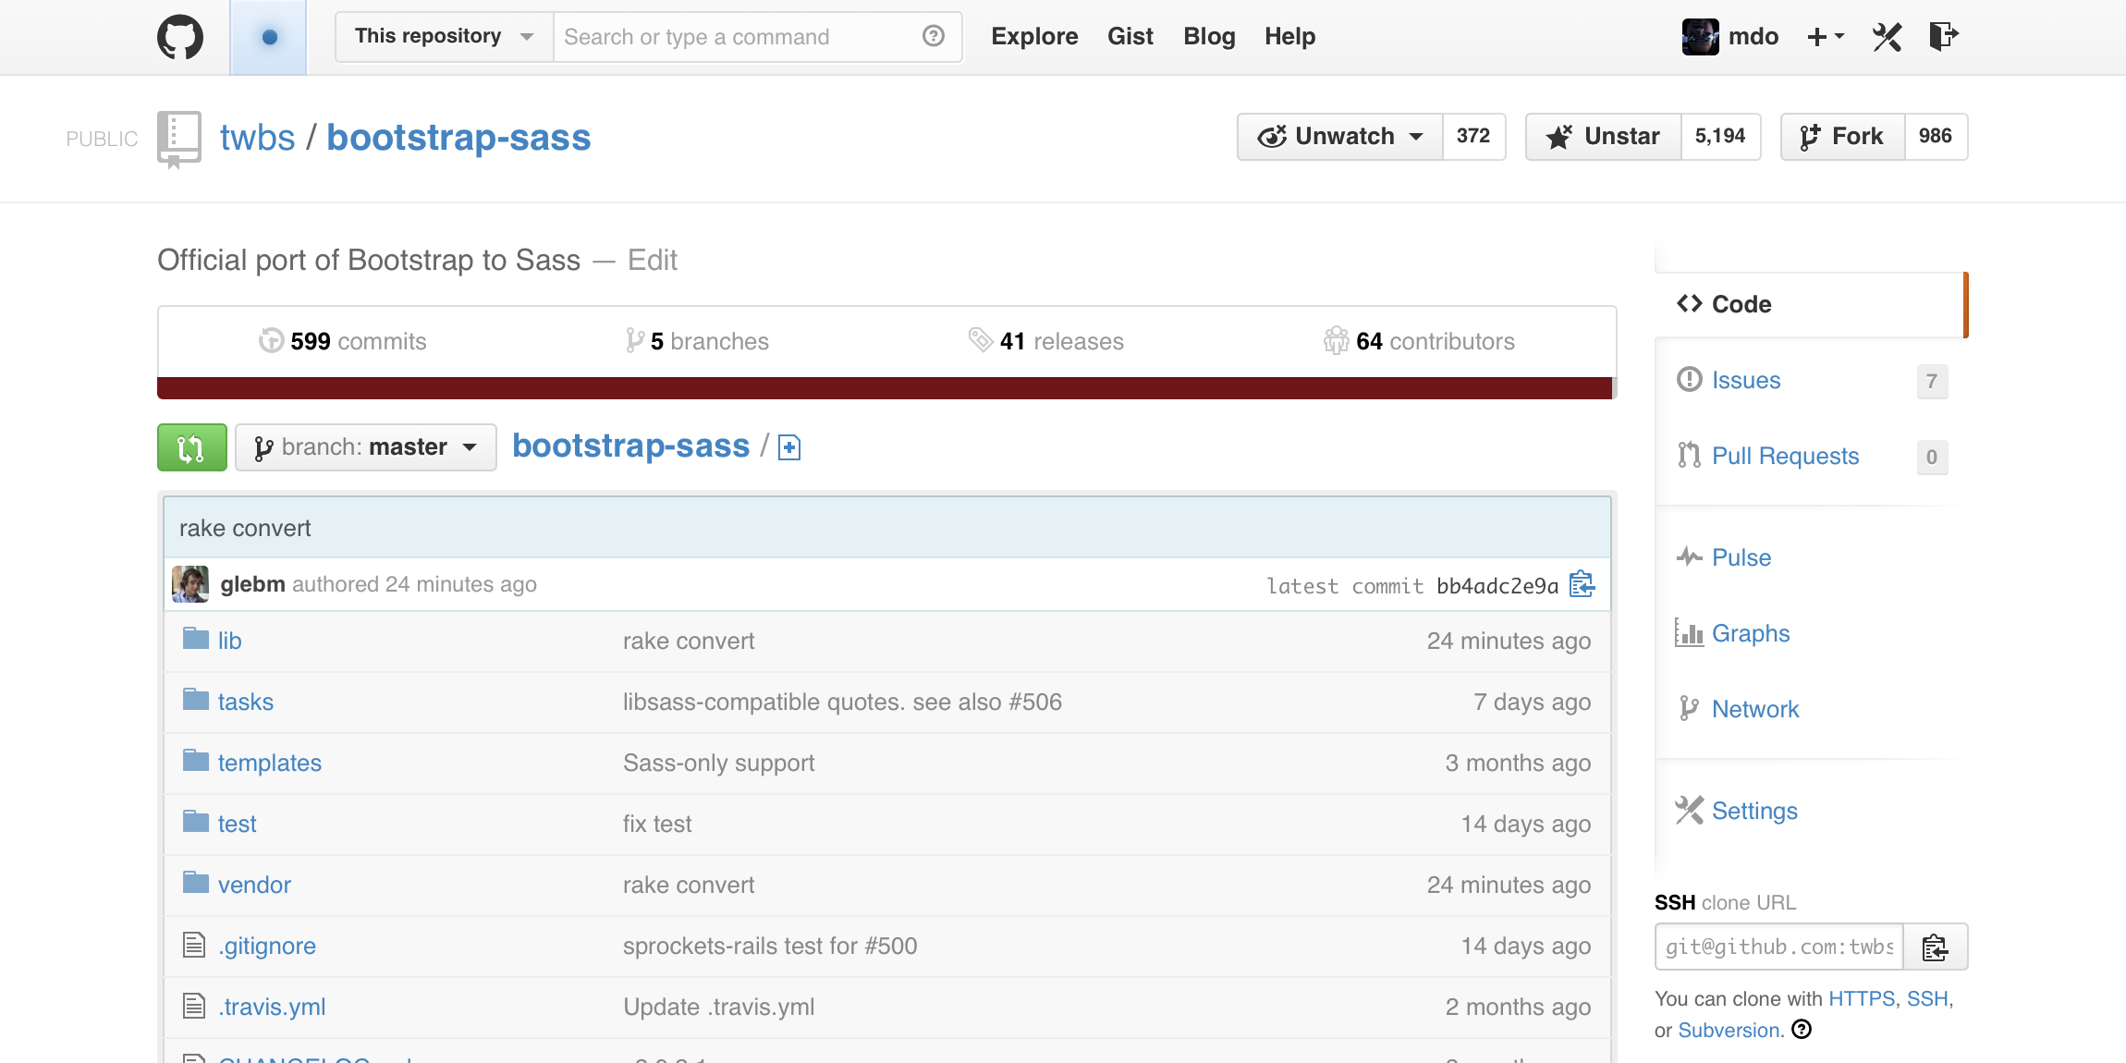Click green compare and review button
Screen dimensions: 2126x1063
pyautogui.click(x=191, y=448)
